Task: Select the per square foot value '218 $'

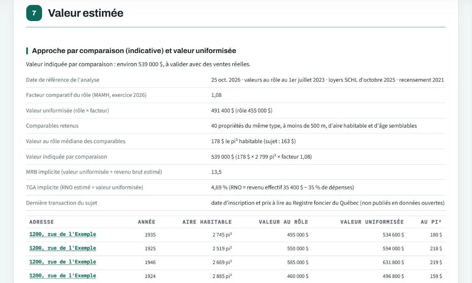Action: click(x=436, y=248)
